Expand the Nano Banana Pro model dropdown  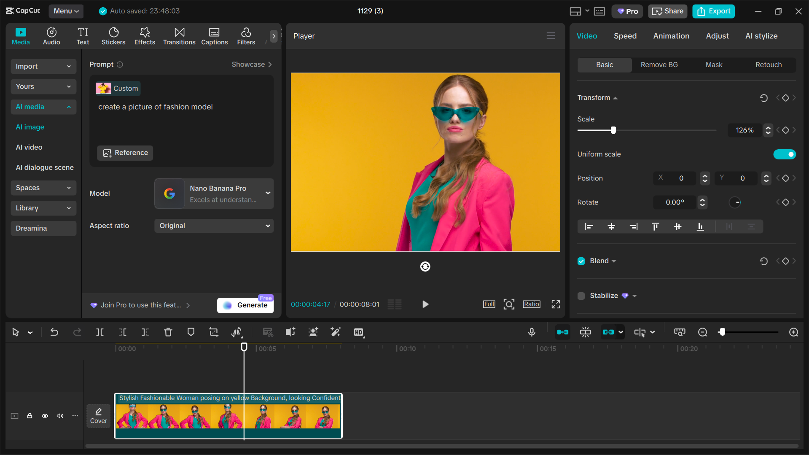(214, 194)
